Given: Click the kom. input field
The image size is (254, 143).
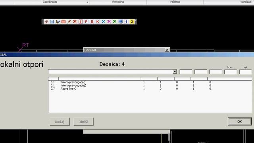Looking at the screenshot, I should [231, 72].
